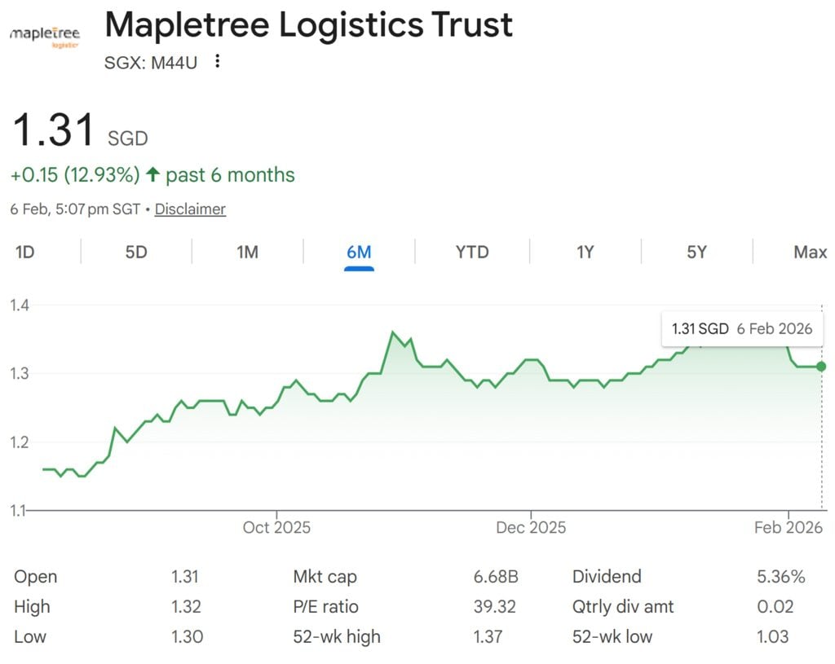
Task: Click the green upward arrow next to the percentage gain
Action: click(152, 174)
